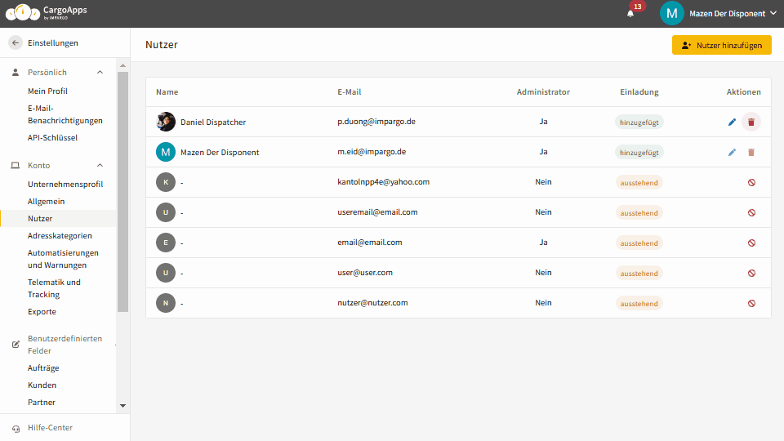Revoke the nutzer@nutzer.com invitation

751,304
